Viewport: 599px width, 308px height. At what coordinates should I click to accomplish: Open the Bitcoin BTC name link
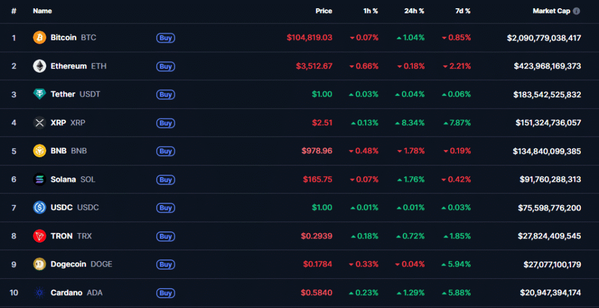click(x=73, y=38)
